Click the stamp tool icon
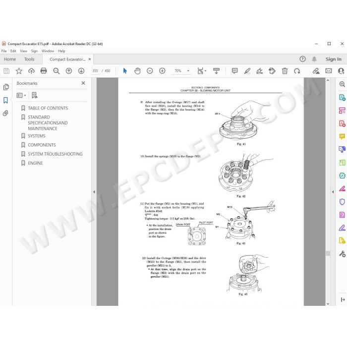This screenshot has width=347, height=347. click(x=272, y=71)
